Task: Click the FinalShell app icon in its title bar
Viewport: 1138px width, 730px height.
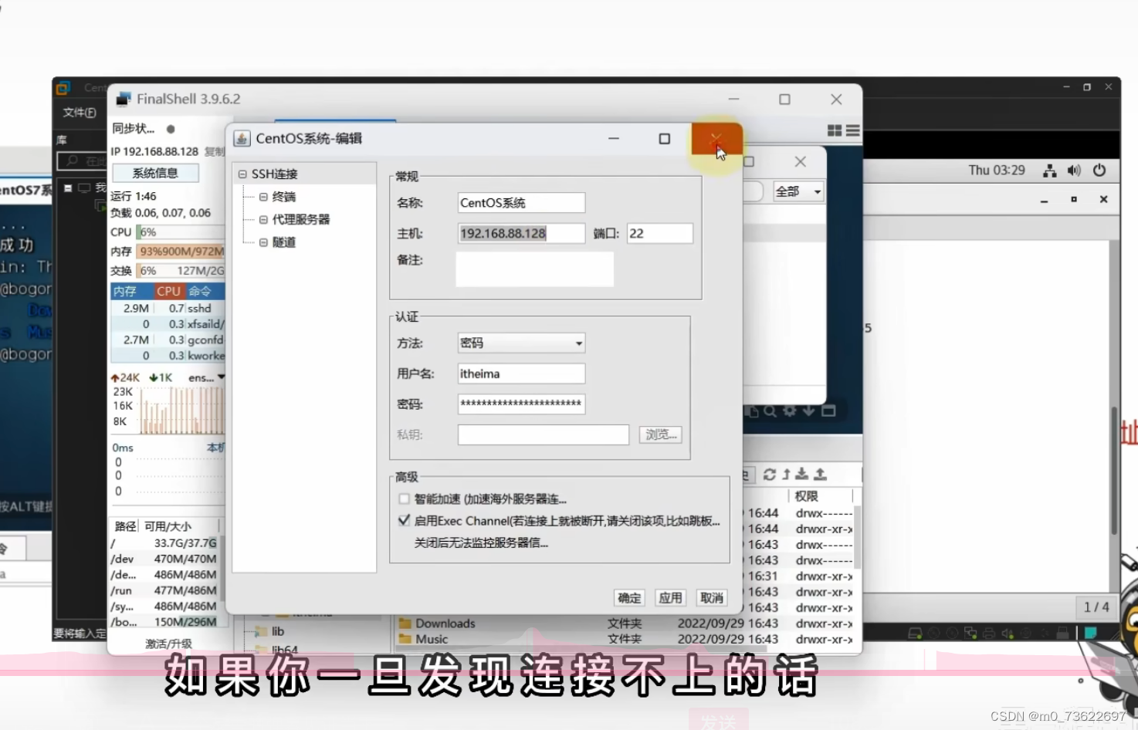Action: [x=124, y=99]
